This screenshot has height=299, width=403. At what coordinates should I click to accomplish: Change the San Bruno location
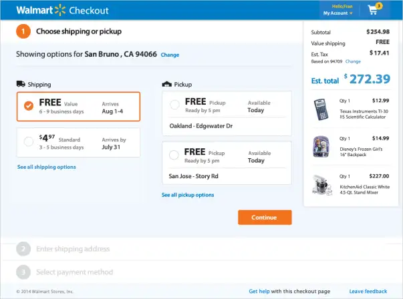tap(170, 55)
